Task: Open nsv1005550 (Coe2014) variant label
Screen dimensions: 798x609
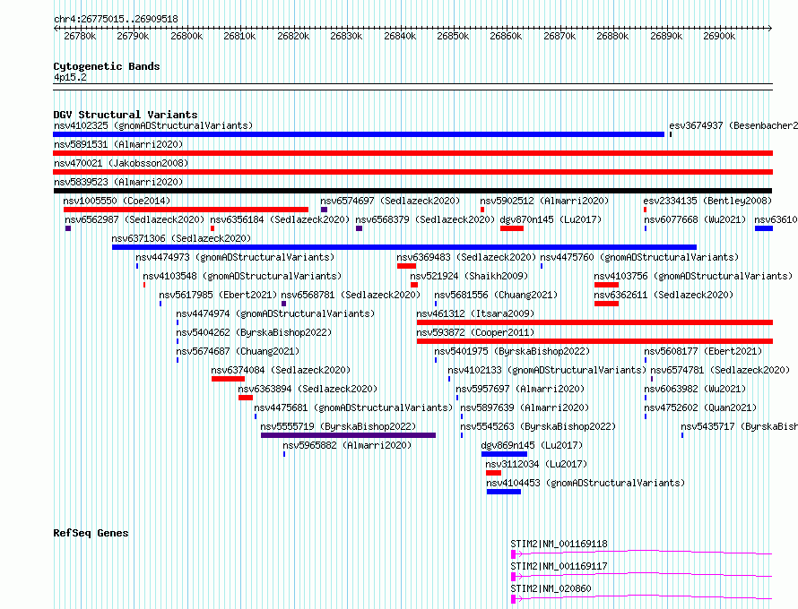Action: pos(117,201)
